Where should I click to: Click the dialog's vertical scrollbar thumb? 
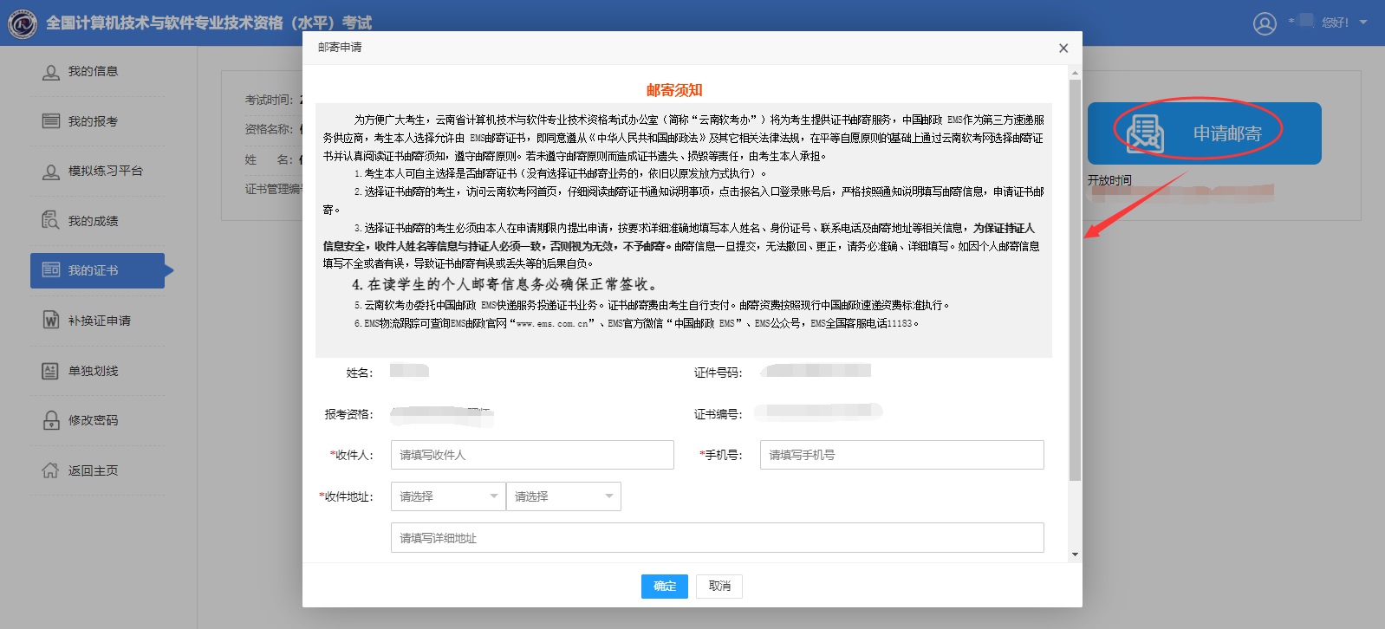click(1075, 277)
